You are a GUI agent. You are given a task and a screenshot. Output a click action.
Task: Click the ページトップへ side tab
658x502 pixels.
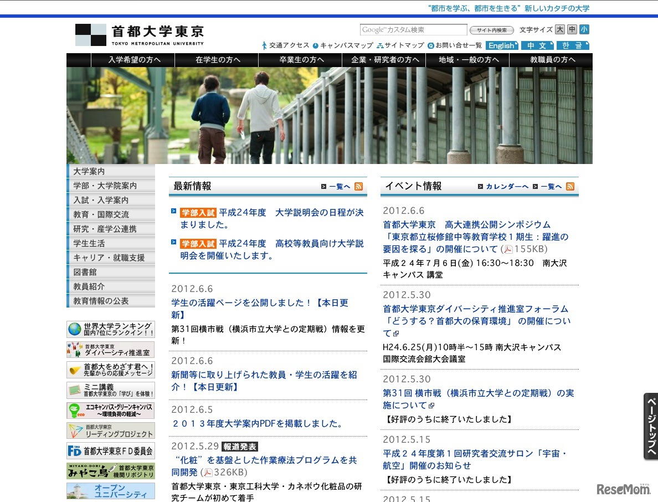click(x=651, y=427)
